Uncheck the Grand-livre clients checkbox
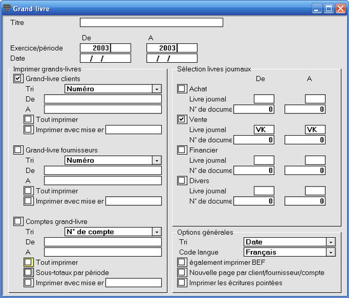 18,79
